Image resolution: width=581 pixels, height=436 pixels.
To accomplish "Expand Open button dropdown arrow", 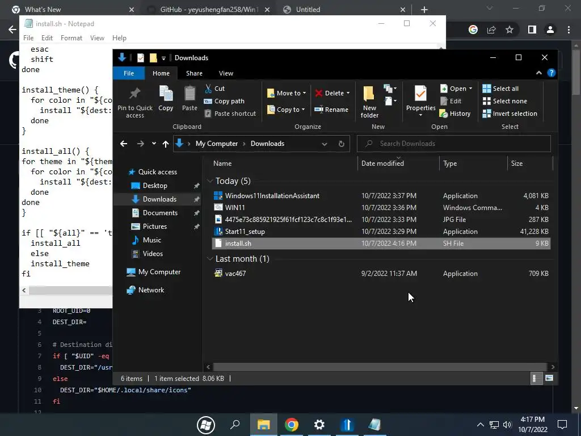I will 470,89.
